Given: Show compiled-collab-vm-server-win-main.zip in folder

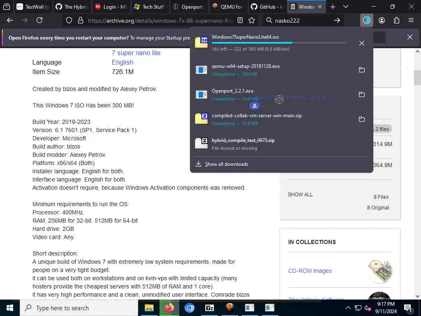Looking at the screenshot, I should point(362,119).
